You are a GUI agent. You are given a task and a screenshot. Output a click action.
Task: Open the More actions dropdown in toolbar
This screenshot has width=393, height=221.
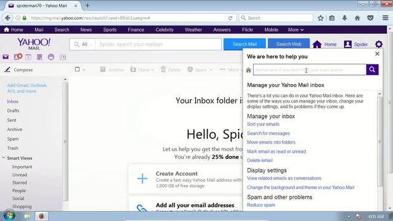[231, 69]
